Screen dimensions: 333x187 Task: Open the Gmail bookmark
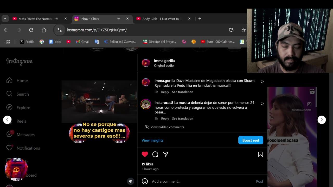(x=82, y=42)
